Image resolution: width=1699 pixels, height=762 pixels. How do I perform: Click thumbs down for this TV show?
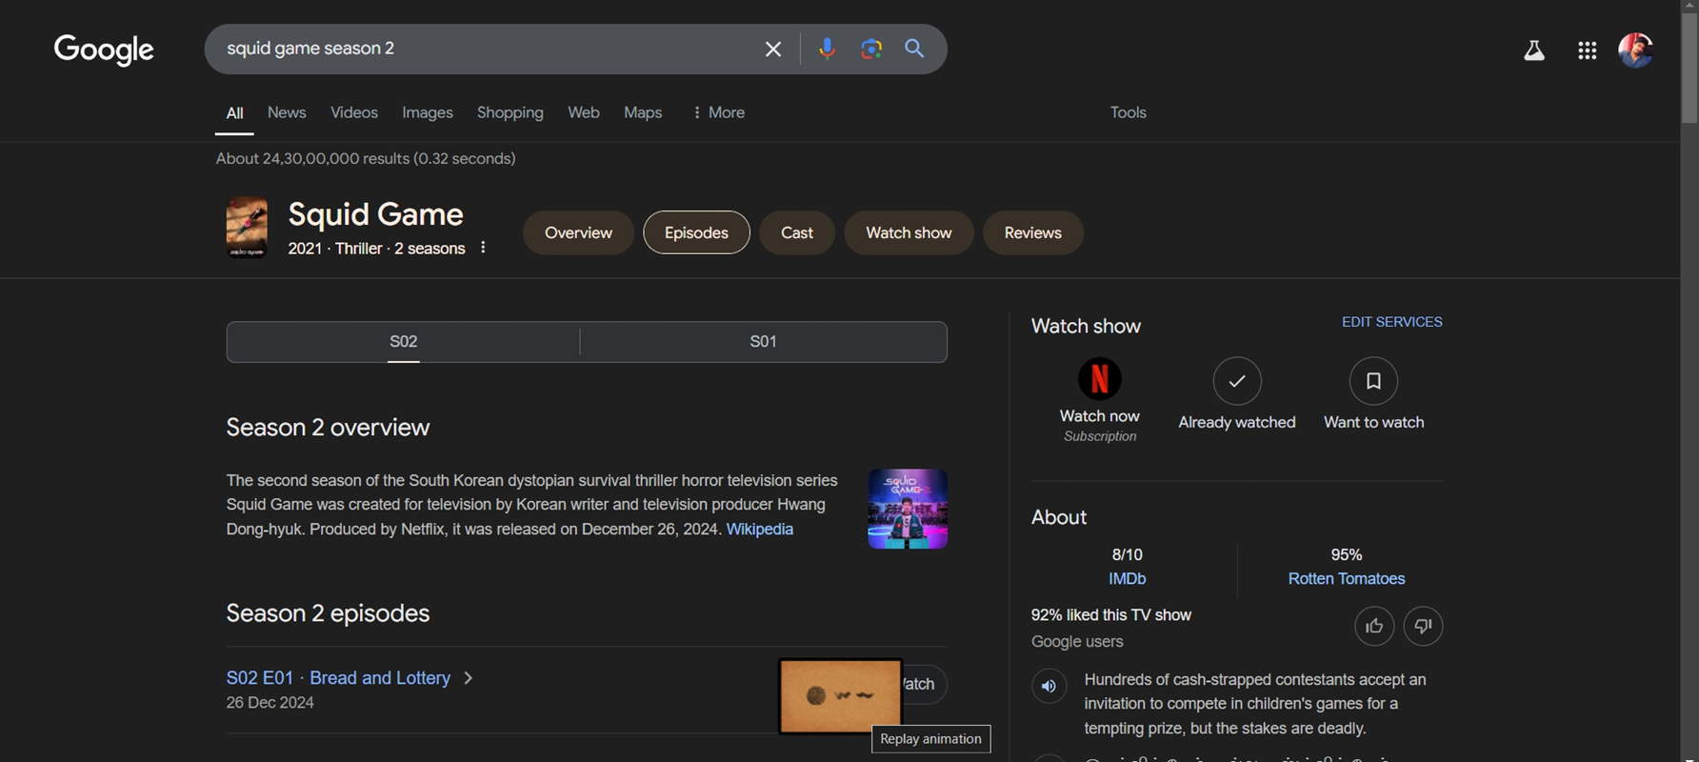1423,626
